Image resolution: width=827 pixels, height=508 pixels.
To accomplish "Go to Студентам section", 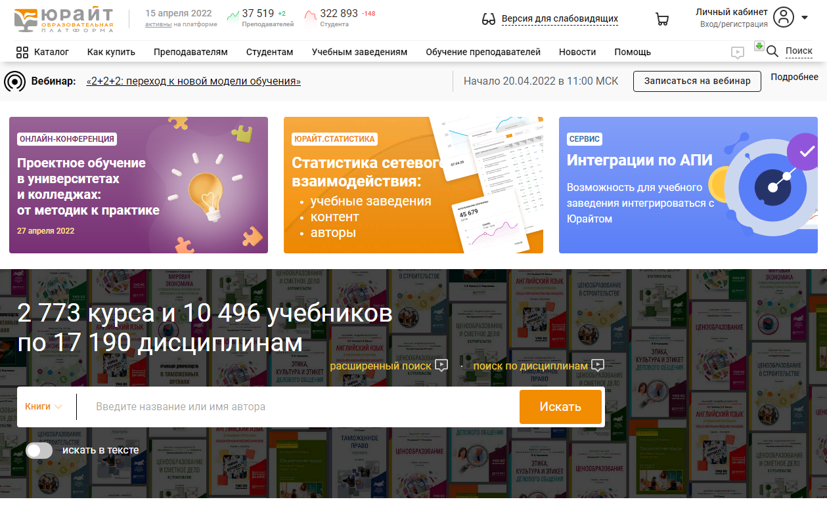I will 269,53.
